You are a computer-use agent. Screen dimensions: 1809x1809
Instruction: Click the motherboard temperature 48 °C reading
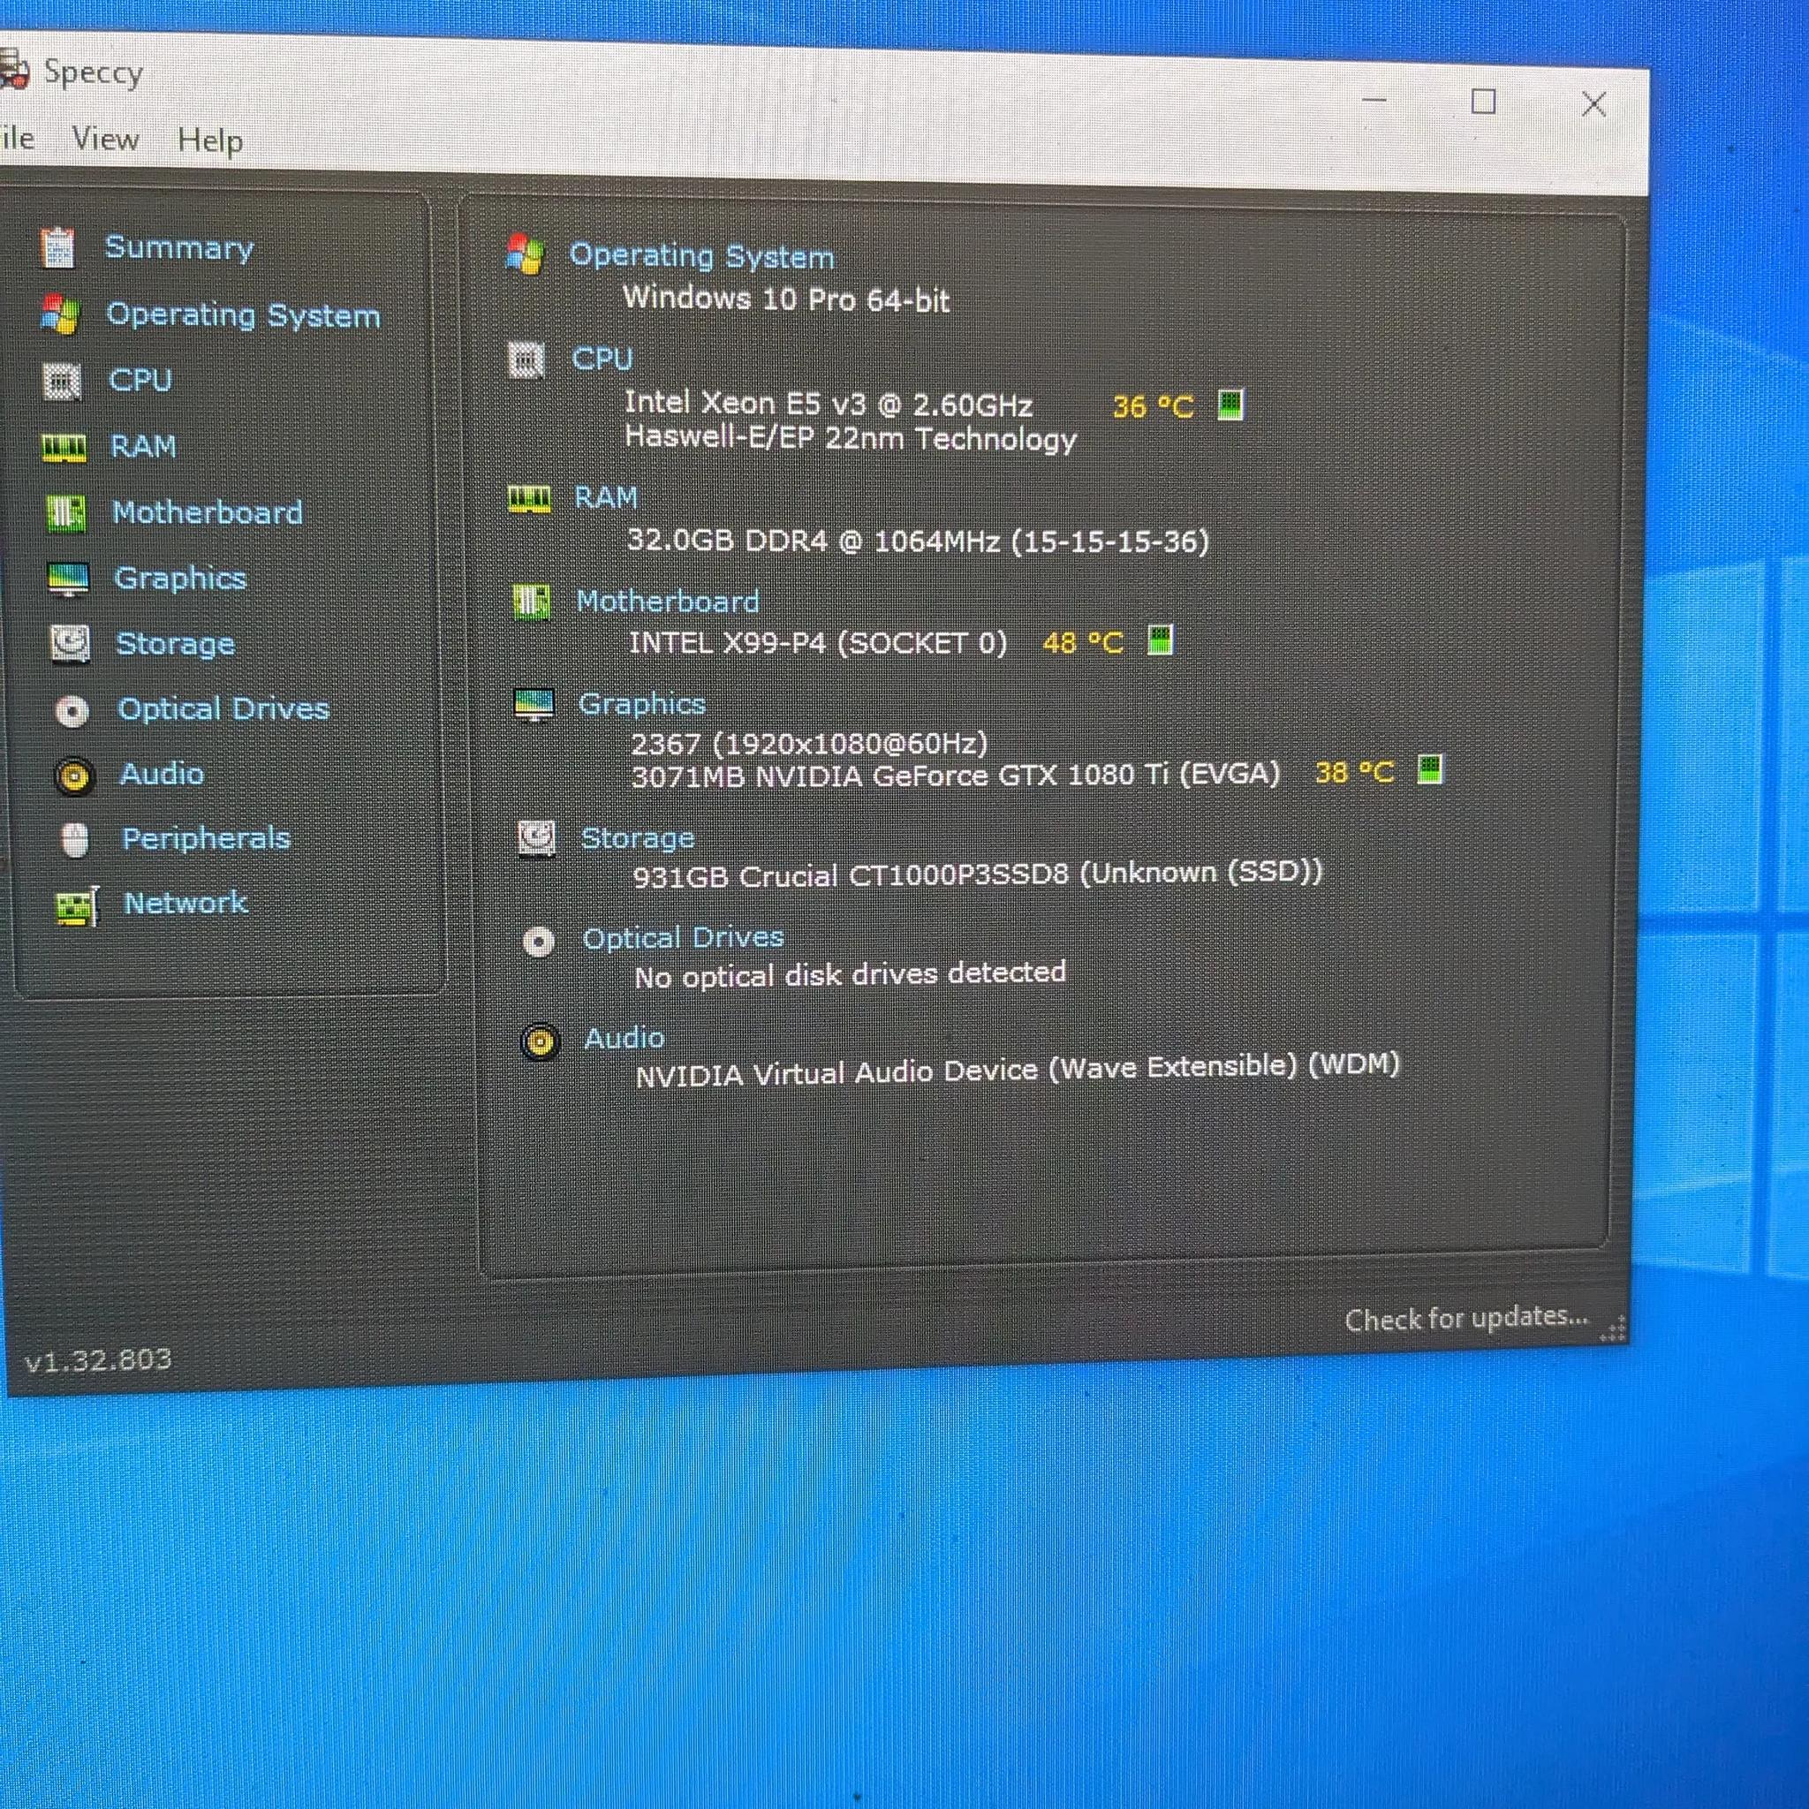[x=1083, y=642]
